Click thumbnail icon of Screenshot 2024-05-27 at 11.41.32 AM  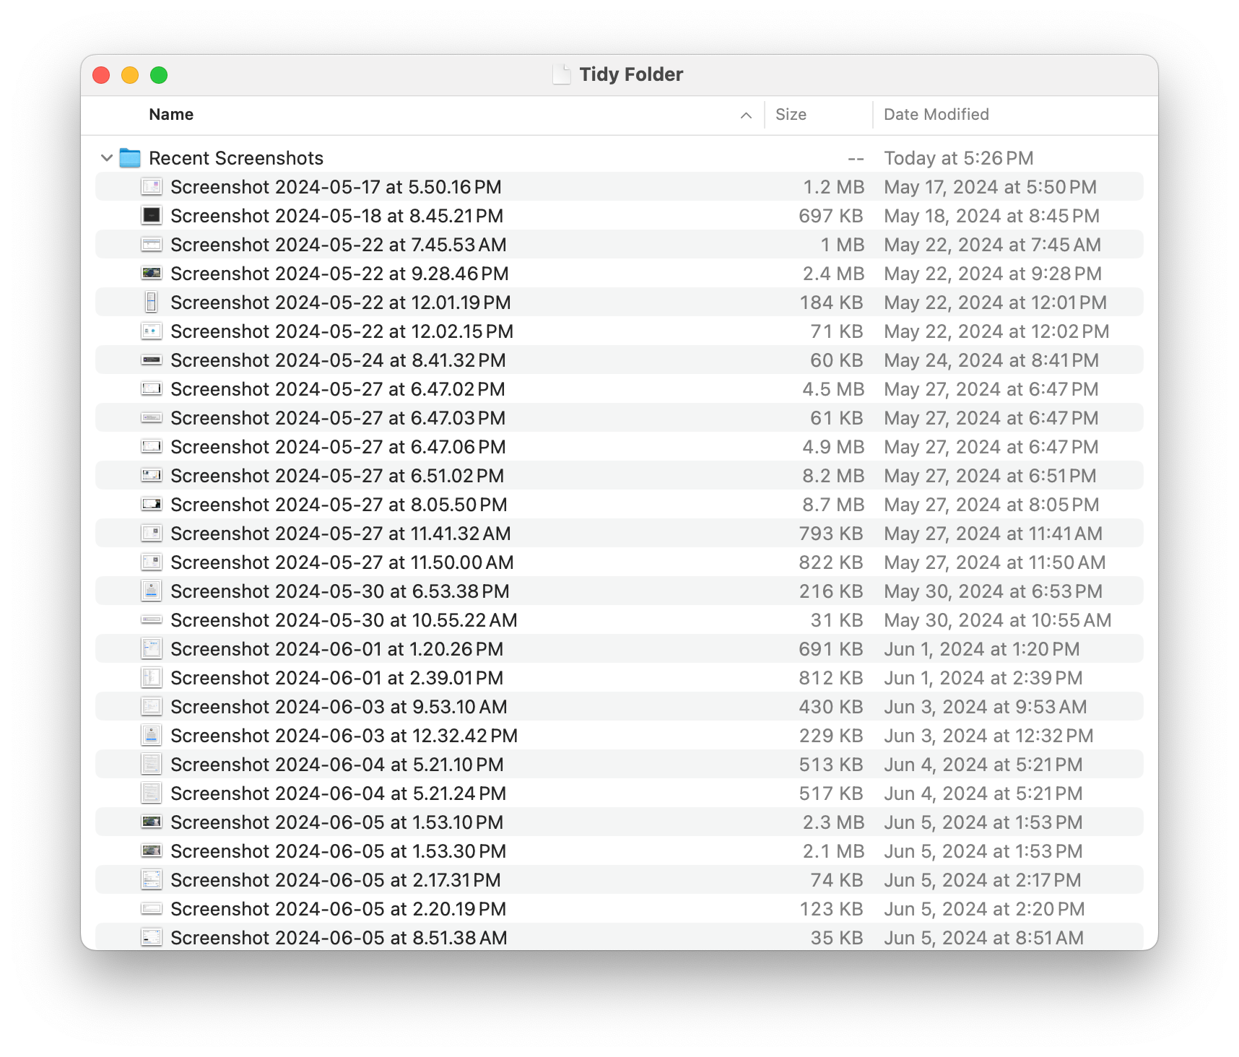point(152,534)
